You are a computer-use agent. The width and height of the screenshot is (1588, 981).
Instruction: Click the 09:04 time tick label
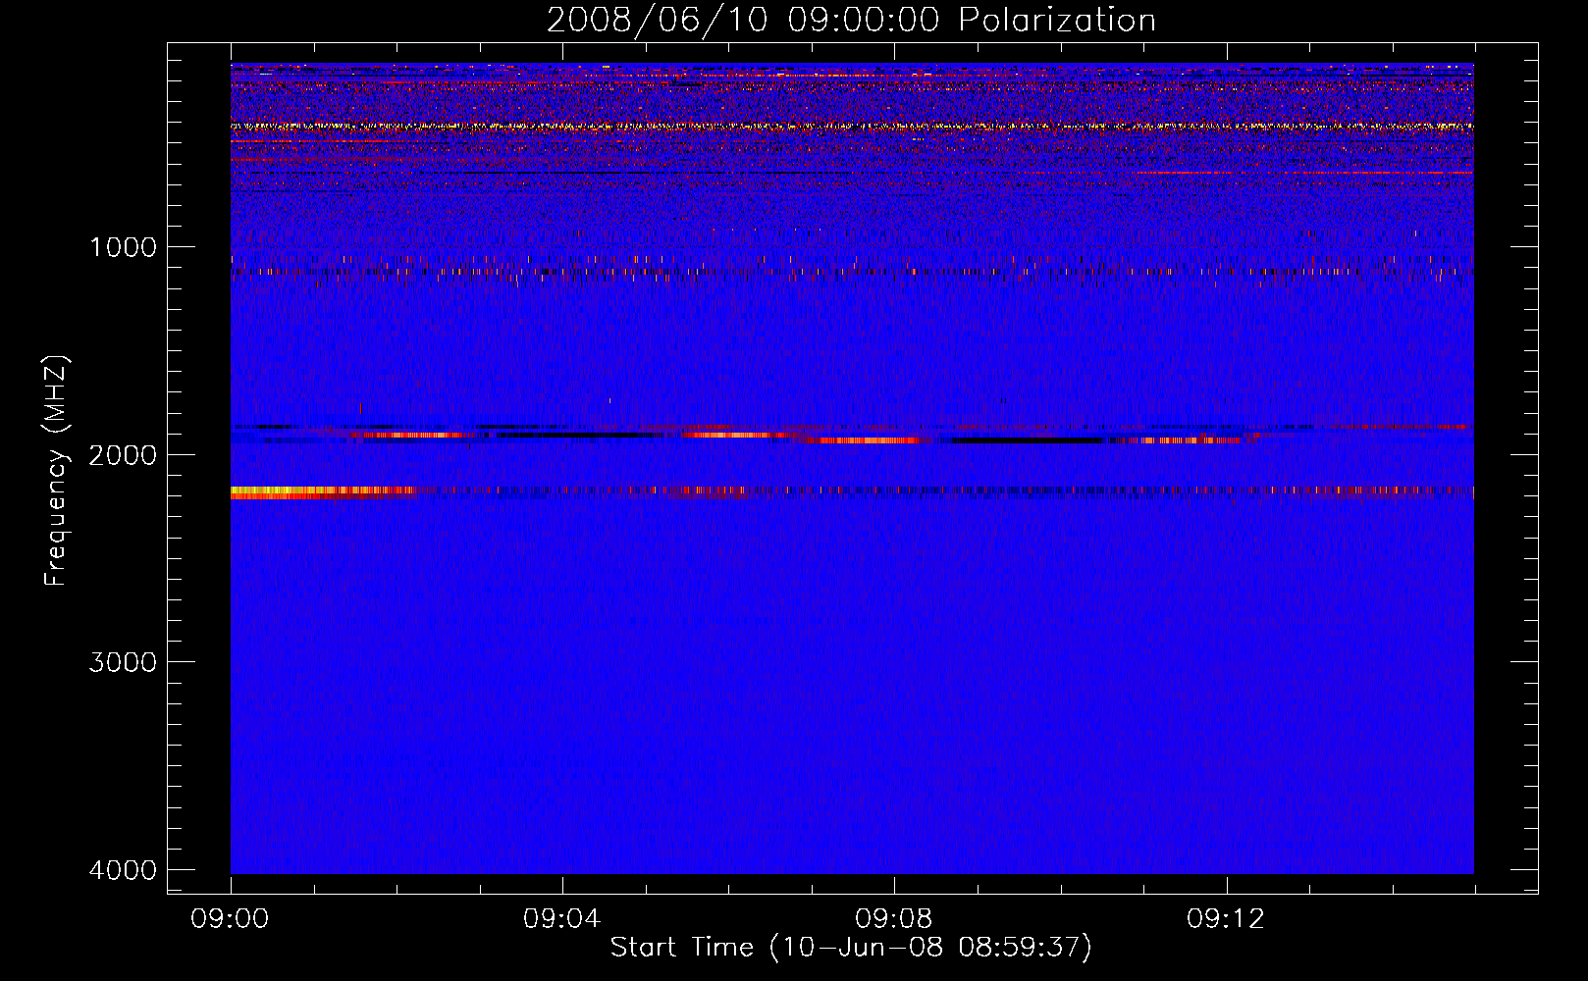pyautogui.click(x=561, y=919)
